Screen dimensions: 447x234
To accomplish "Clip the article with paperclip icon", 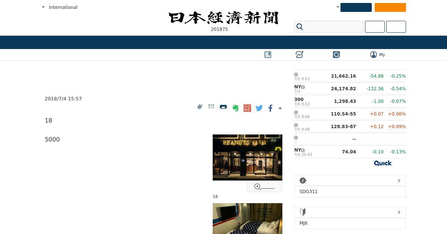I will click(200, 107).
